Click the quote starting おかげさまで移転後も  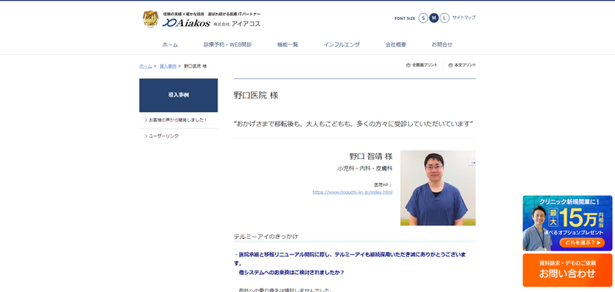tap(354, 124)
